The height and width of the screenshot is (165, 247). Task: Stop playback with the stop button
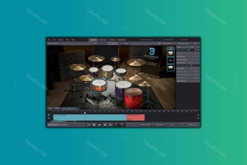coord(94,125)
